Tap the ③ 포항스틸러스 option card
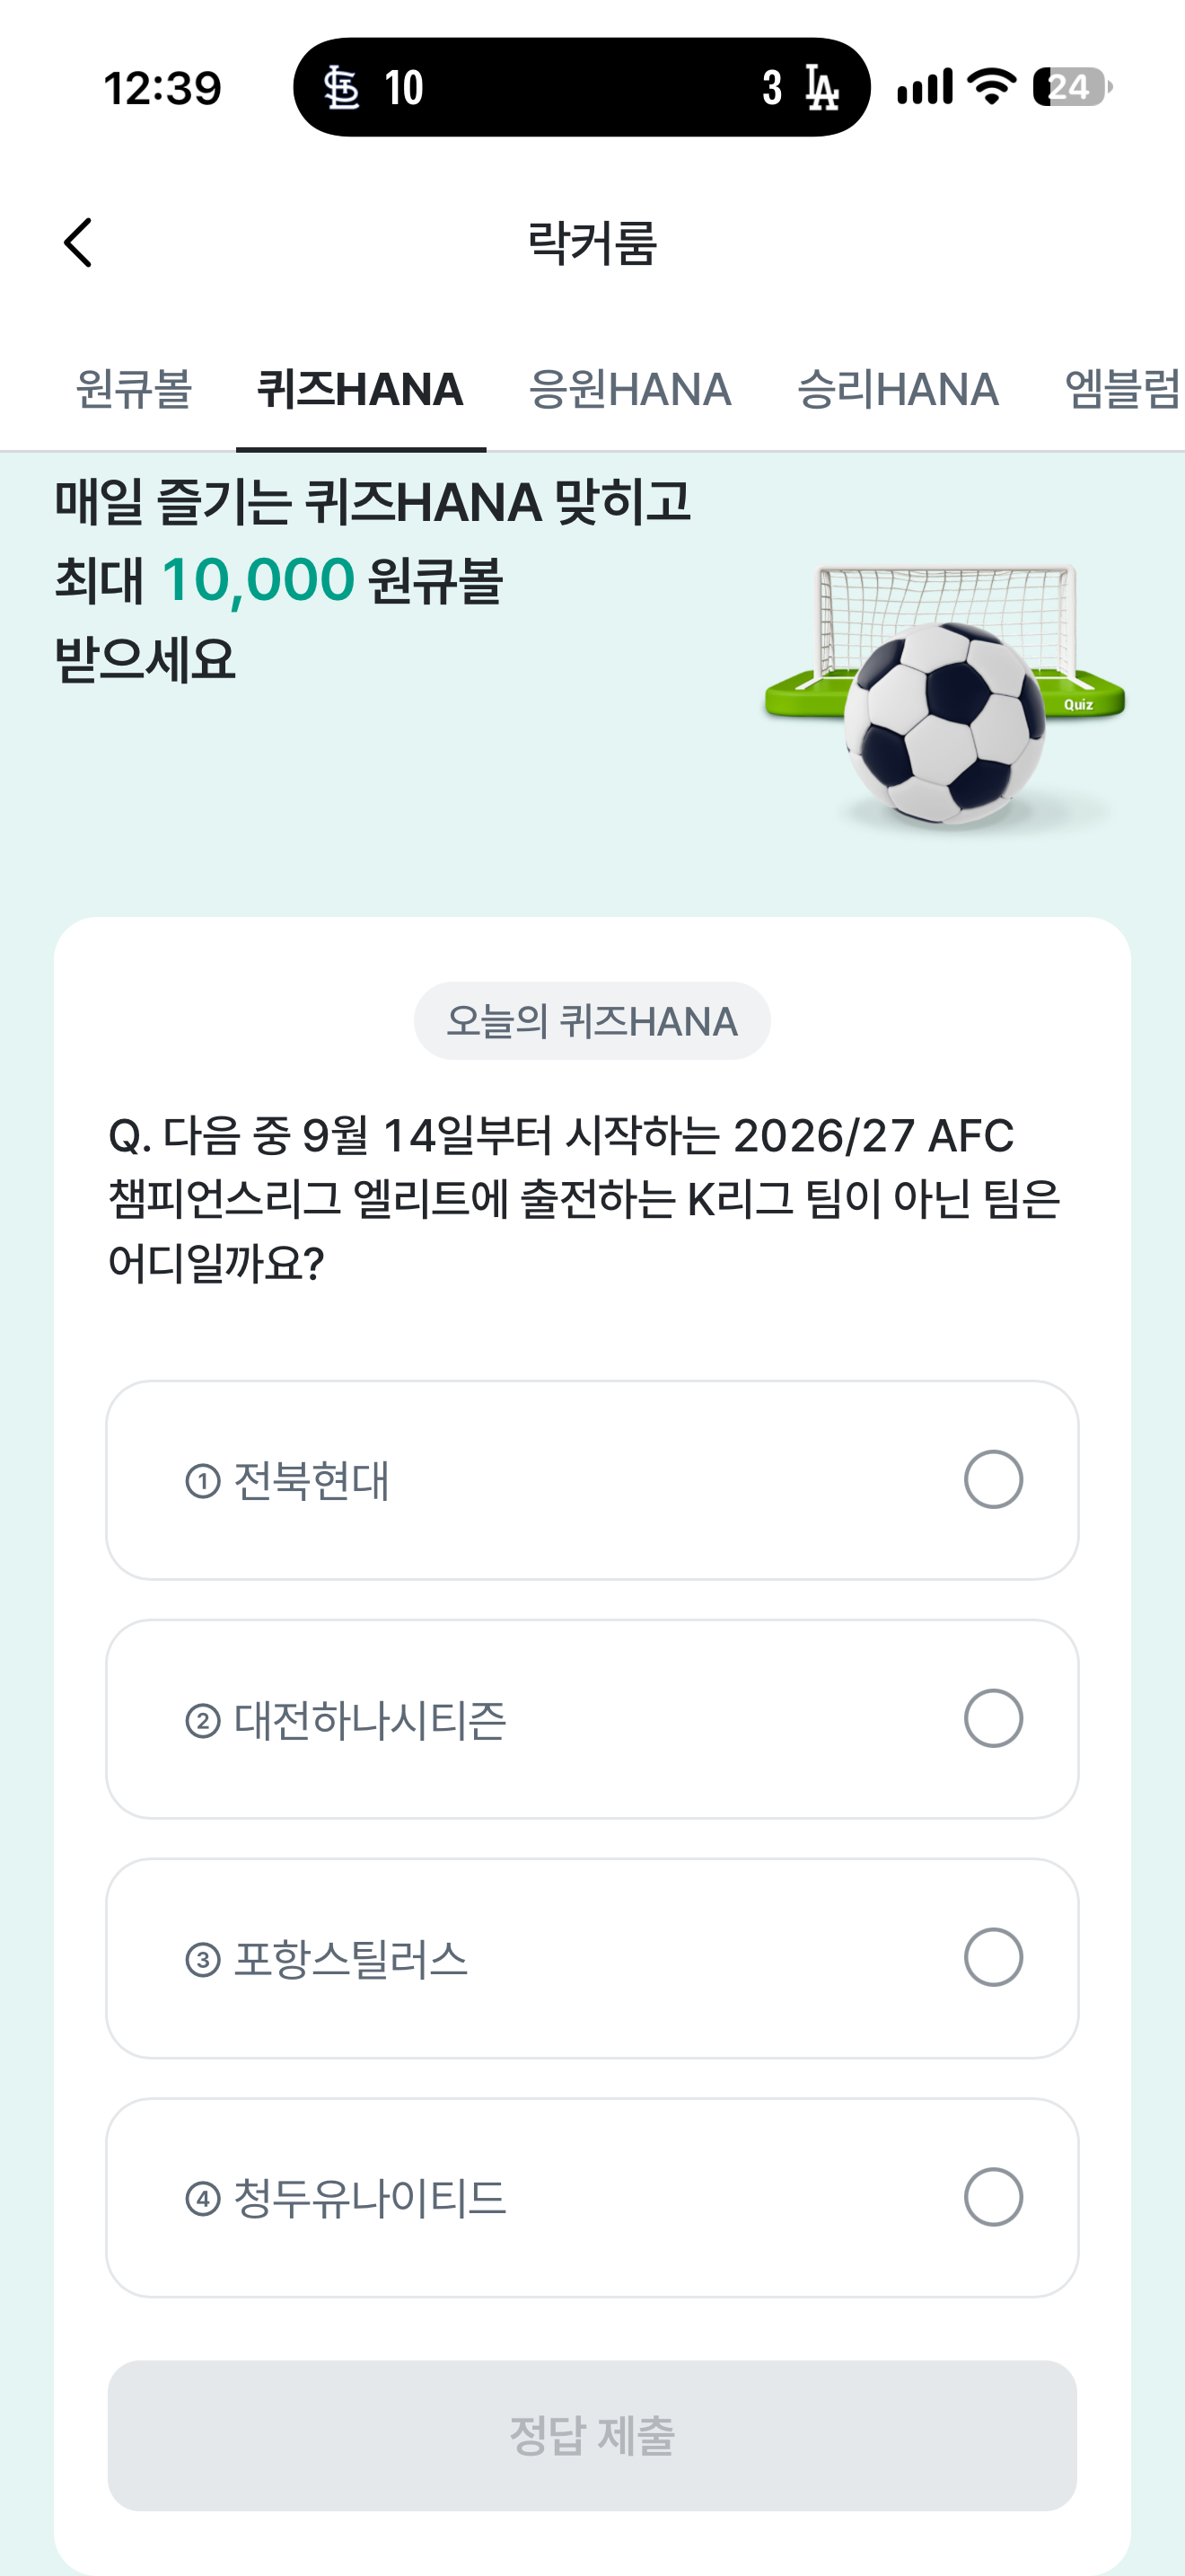Screen dimensions: 1185x2576 (592, 1958)
